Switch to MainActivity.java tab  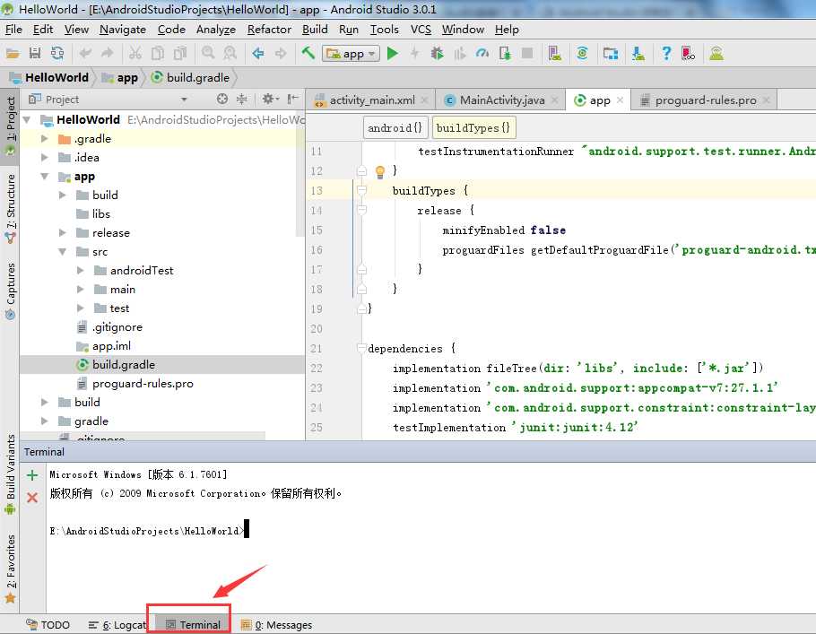point(501,100)
